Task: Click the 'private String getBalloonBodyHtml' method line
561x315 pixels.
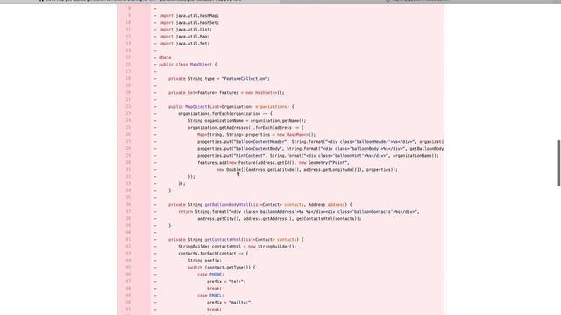Action: click(x=260, y=205)
